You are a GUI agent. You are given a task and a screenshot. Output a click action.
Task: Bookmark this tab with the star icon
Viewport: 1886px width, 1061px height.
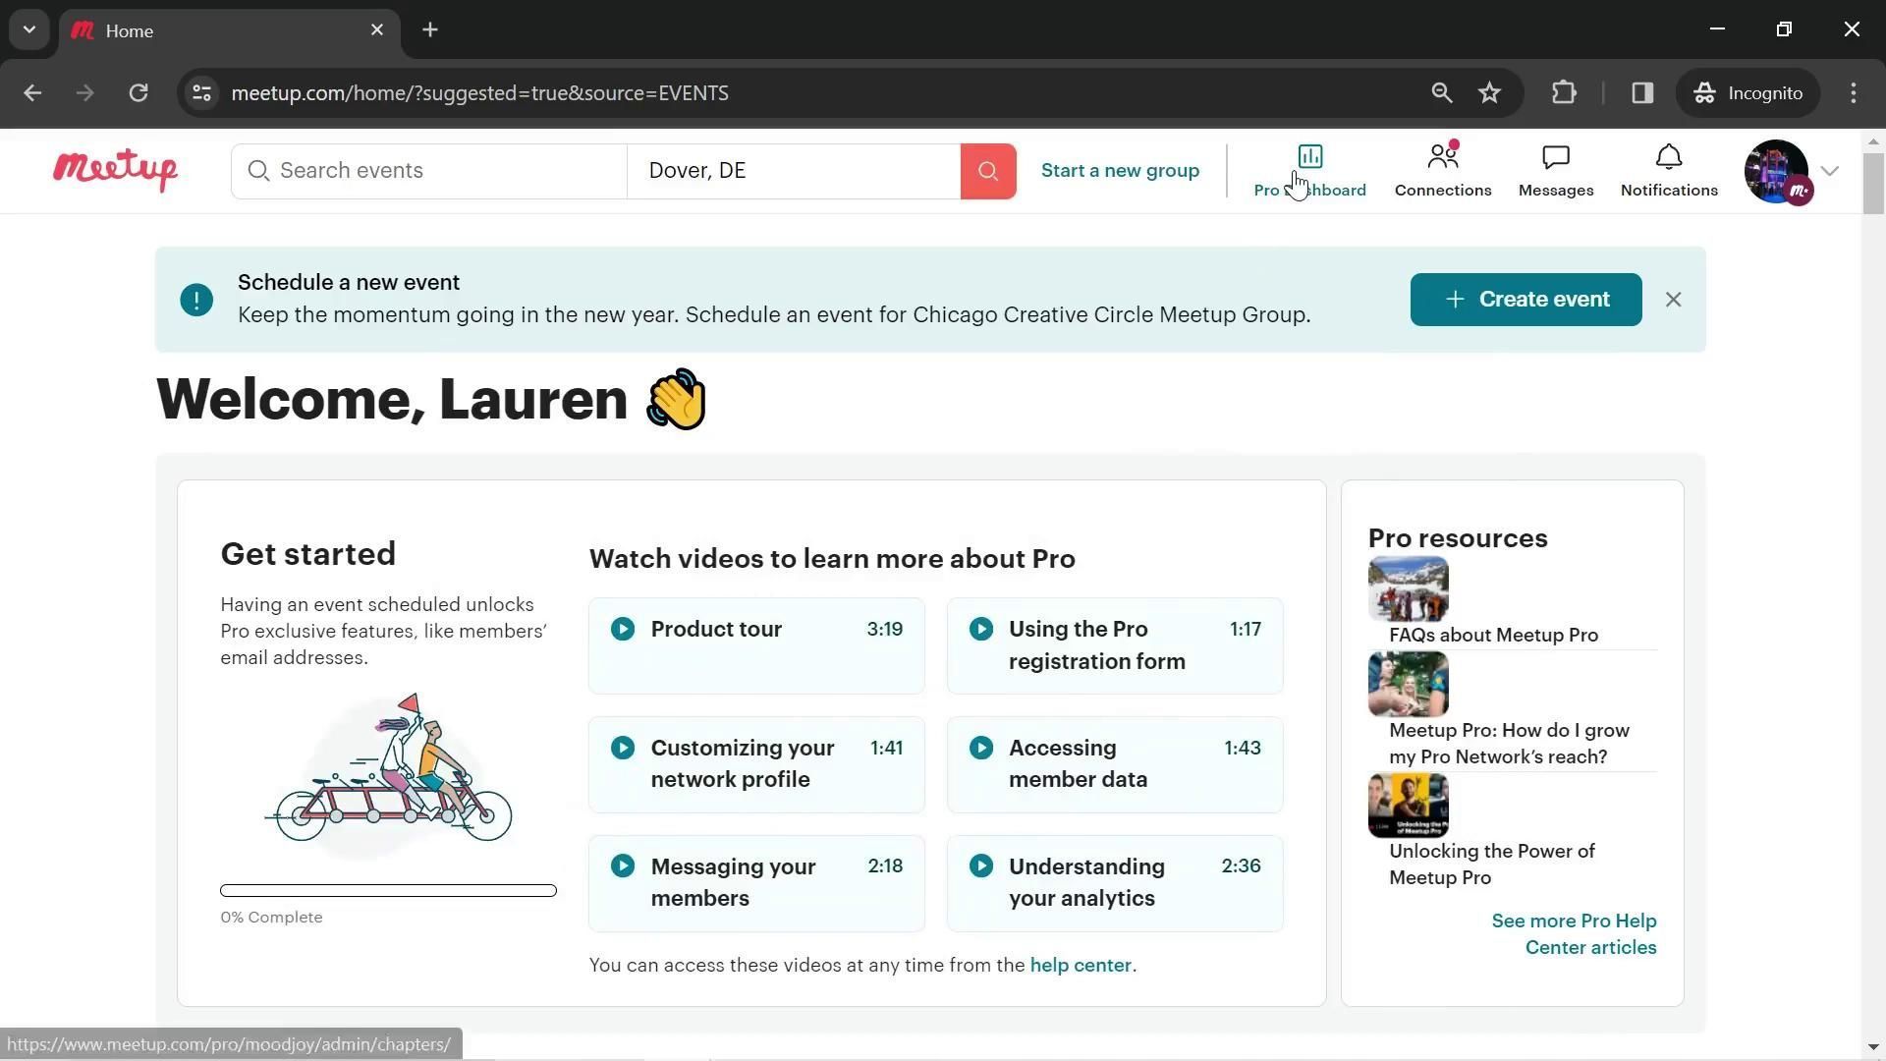1489,92
